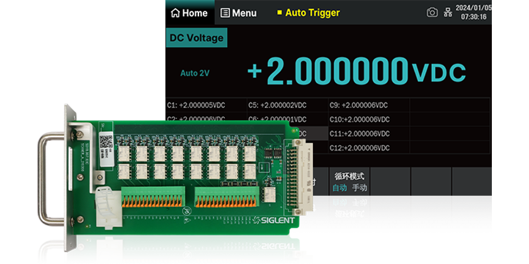Change the Auto 2V range setting
The height and width of the screenshot is (264, 529).
click(195, 73)
